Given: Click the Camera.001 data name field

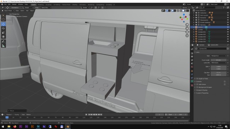Looking at the screenshot, I should [212, 49].
